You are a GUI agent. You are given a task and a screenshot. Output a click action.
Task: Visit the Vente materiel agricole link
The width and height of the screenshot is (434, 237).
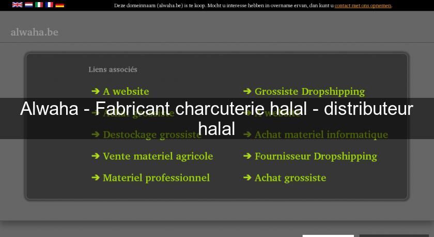click(158, 157)
